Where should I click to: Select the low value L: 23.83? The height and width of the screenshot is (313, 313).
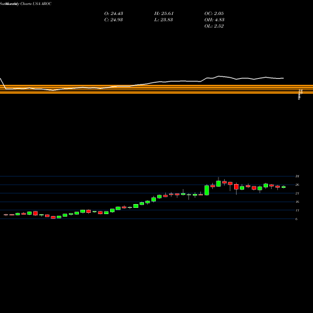pos(163,20)
